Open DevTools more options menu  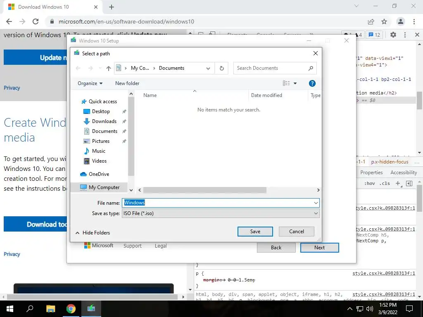pos(405,35)
